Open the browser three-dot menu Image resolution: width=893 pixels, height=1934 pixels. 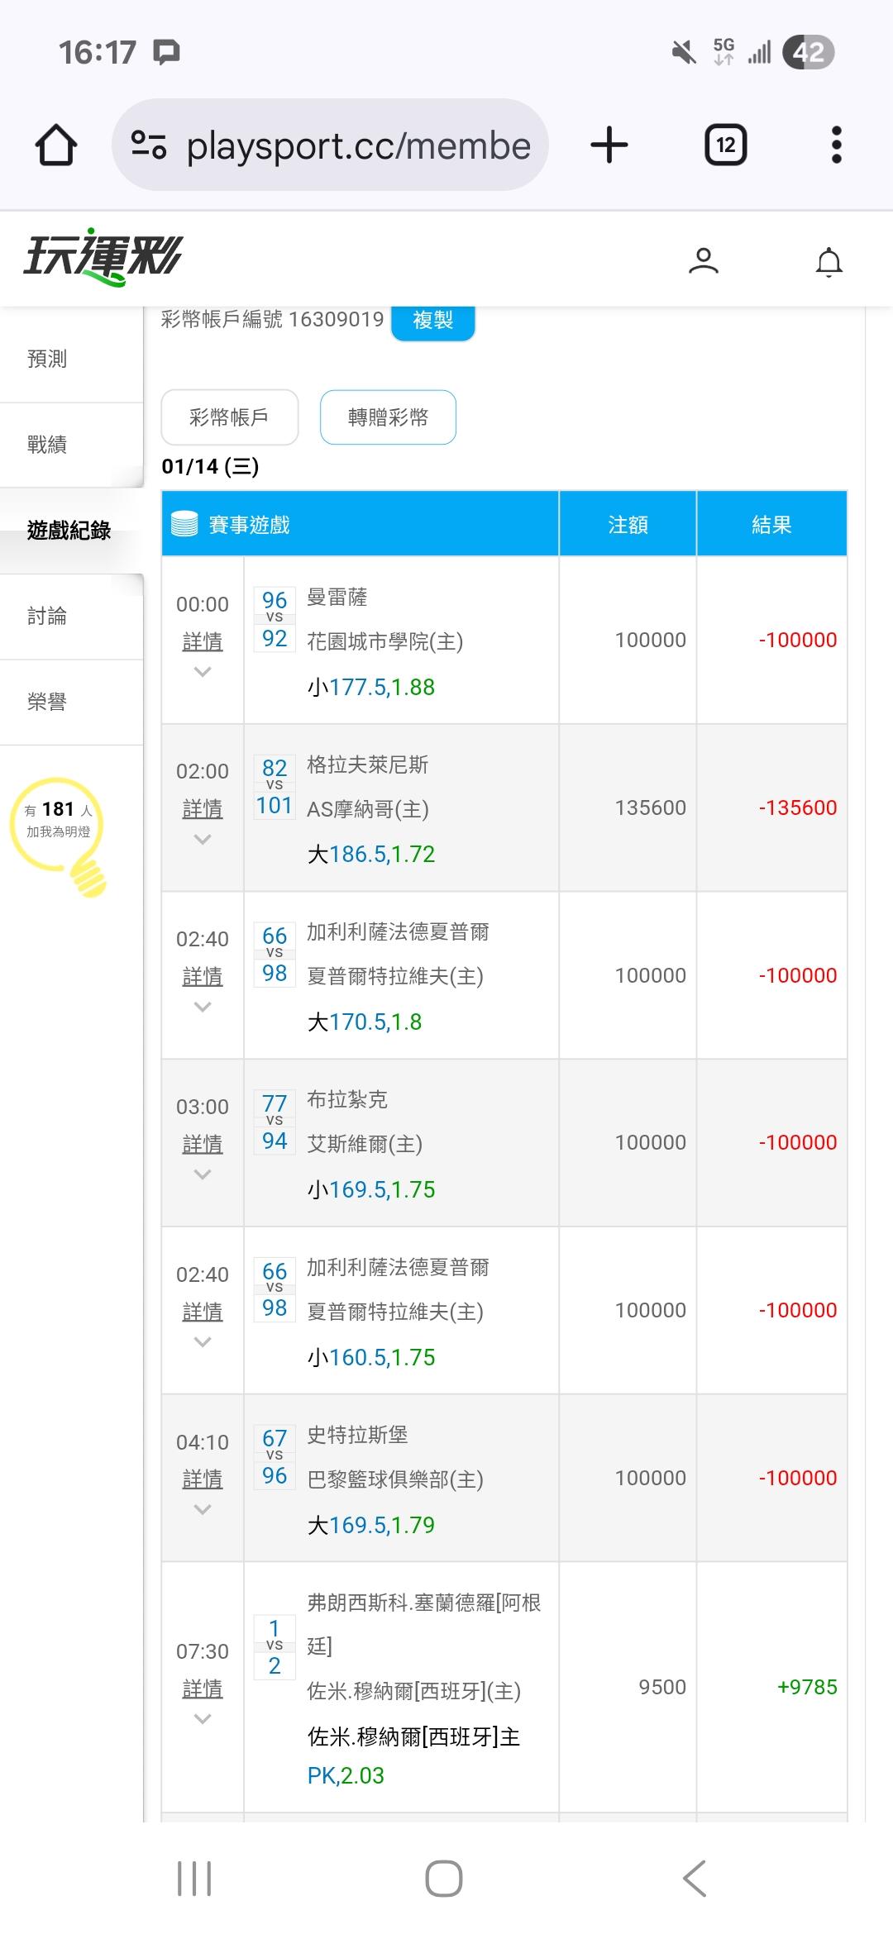pyautogui.click(x=836, y=145)
